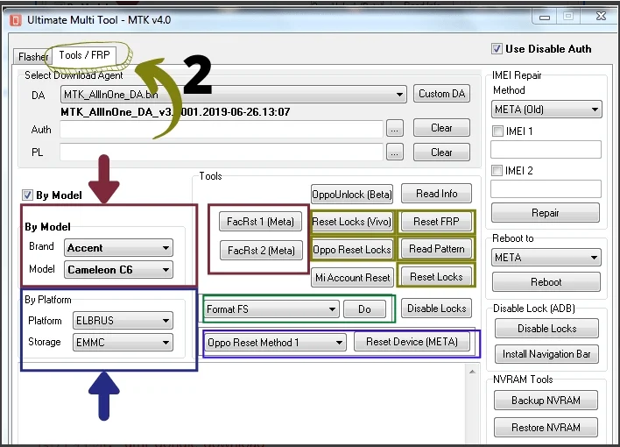
Task: Enable the IMEI 1 checkbox
Action: click(x=497, y=131)
